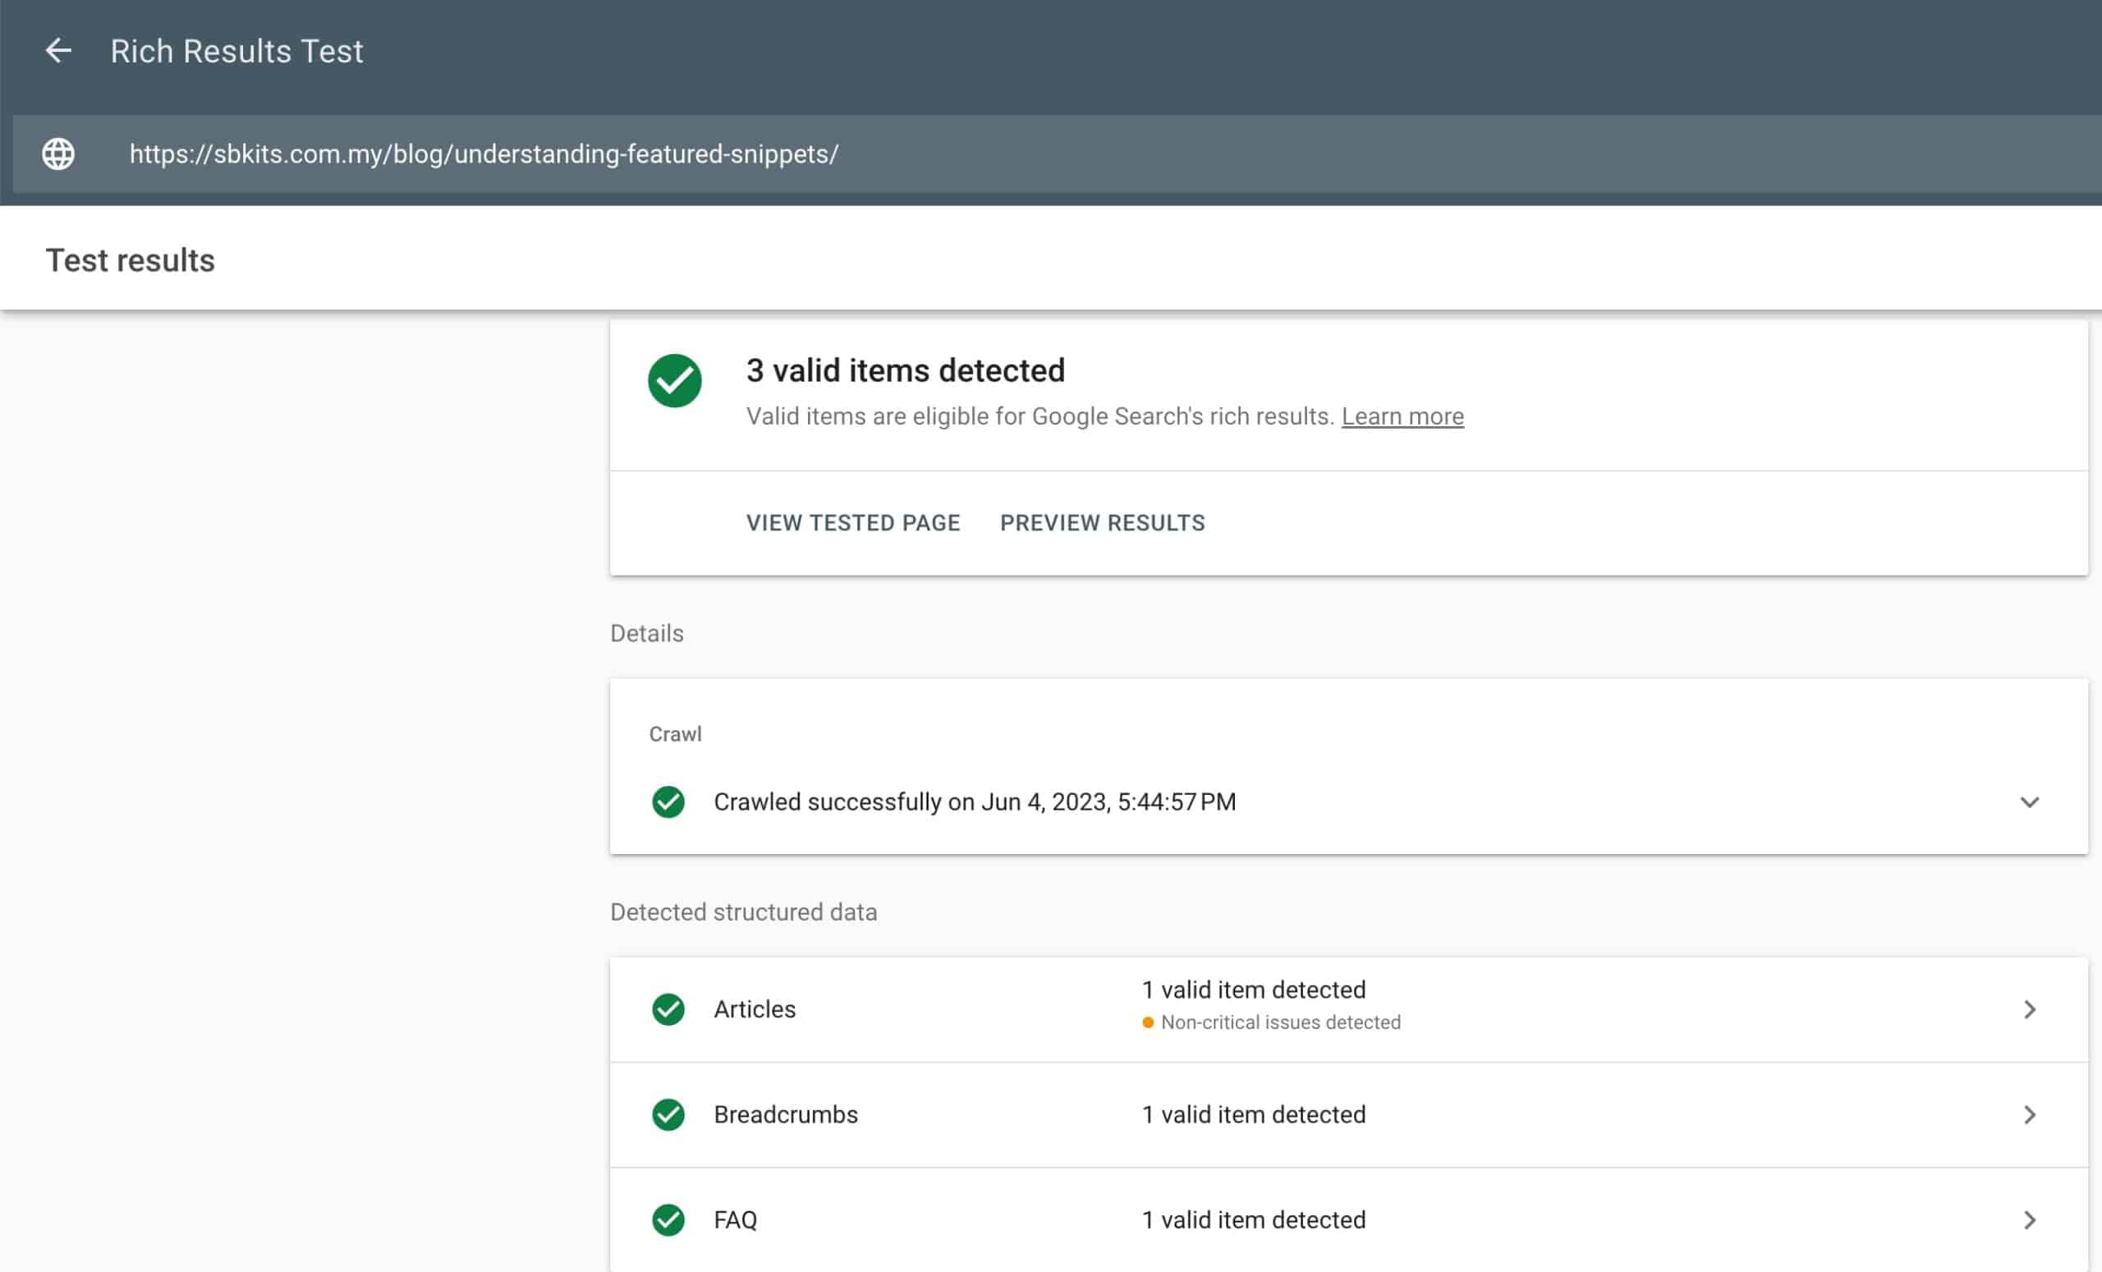2102x1272 pixels.
Task: Click the back arrow in the header
Action: (58, 51)
